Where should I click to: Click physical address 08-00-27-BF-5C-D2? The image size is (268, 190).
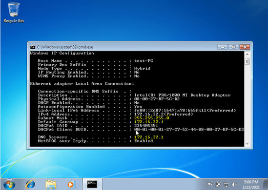tap(157, 99)
